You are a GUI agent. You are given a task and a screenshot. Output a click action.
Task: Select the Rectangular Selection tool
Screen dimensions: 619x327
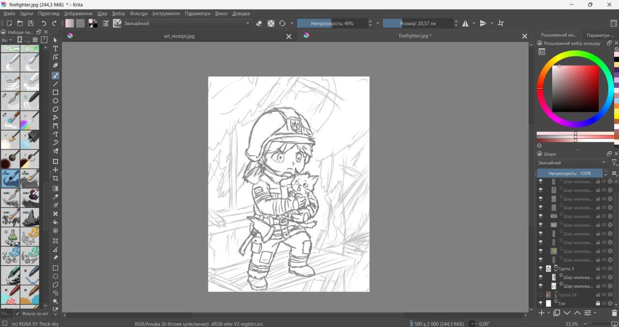tap(55, 268)
